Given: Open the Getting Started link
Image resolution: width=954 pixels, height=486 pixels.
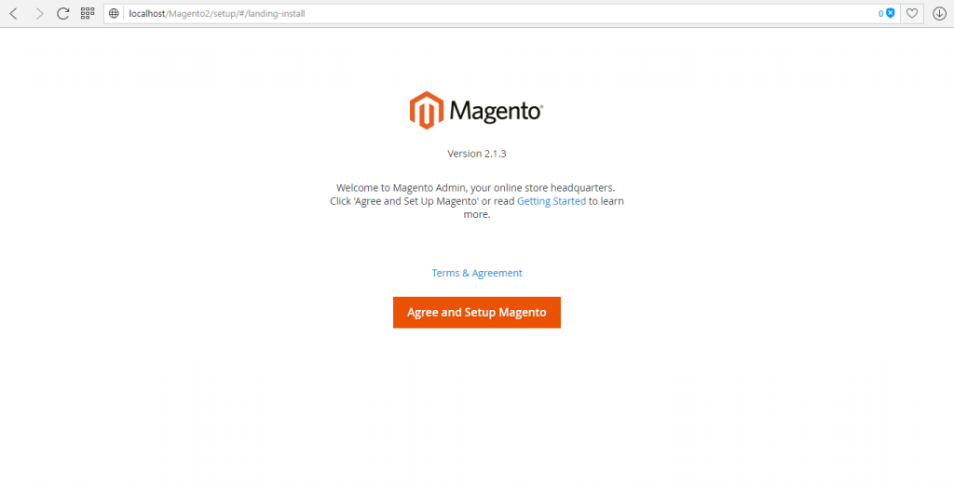Looking at the screenshot, I should coord(552,201).
